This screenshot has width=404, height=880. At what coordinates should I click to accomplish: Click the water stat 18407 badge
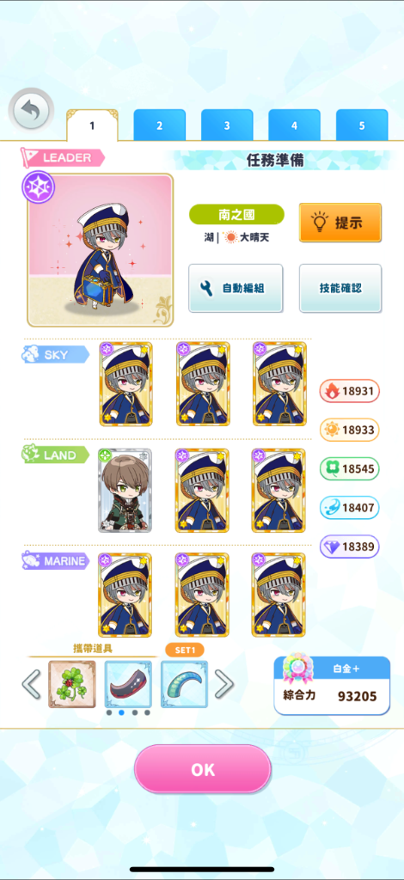350,507
